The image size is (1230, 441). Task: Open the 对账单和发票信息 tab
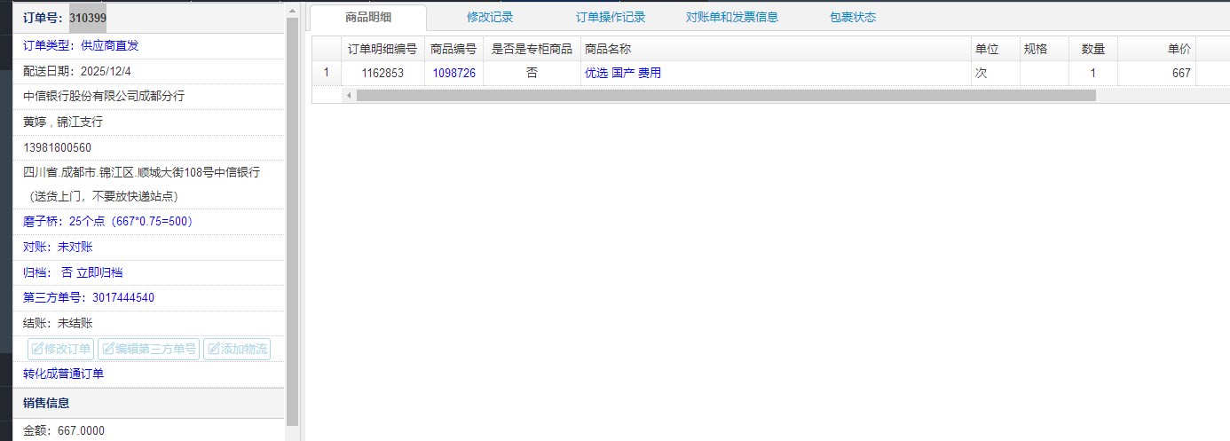pos(731,17)
